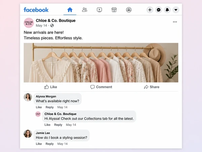Reply to the Chloe & Co. Boutique reply
This screenshot has height=152, width=202.
pos(58,125)
